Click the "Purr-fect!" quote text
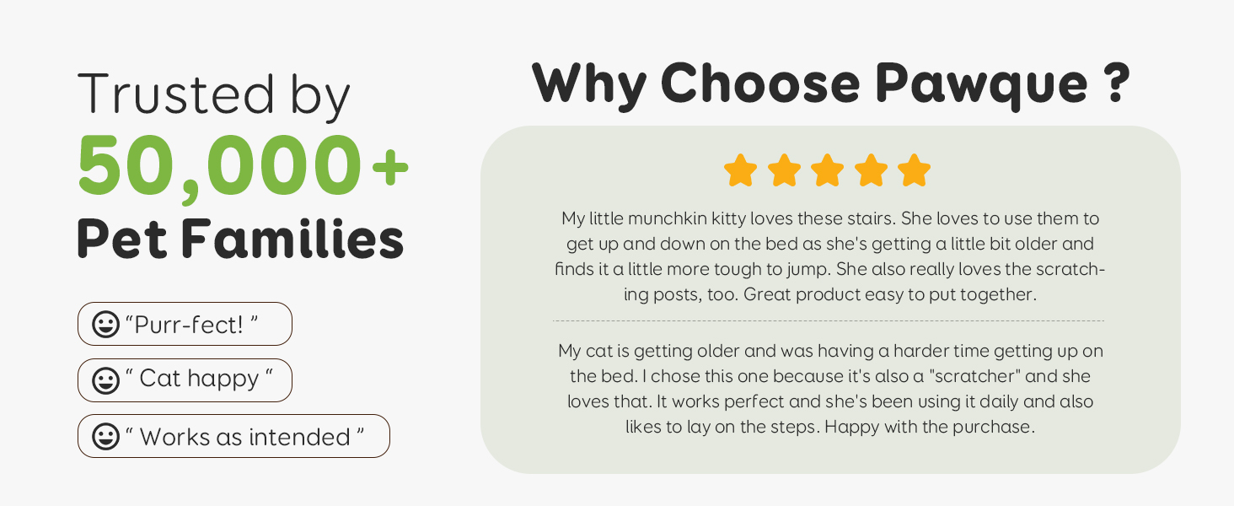The image size is (1234, 506). (191, 325)
